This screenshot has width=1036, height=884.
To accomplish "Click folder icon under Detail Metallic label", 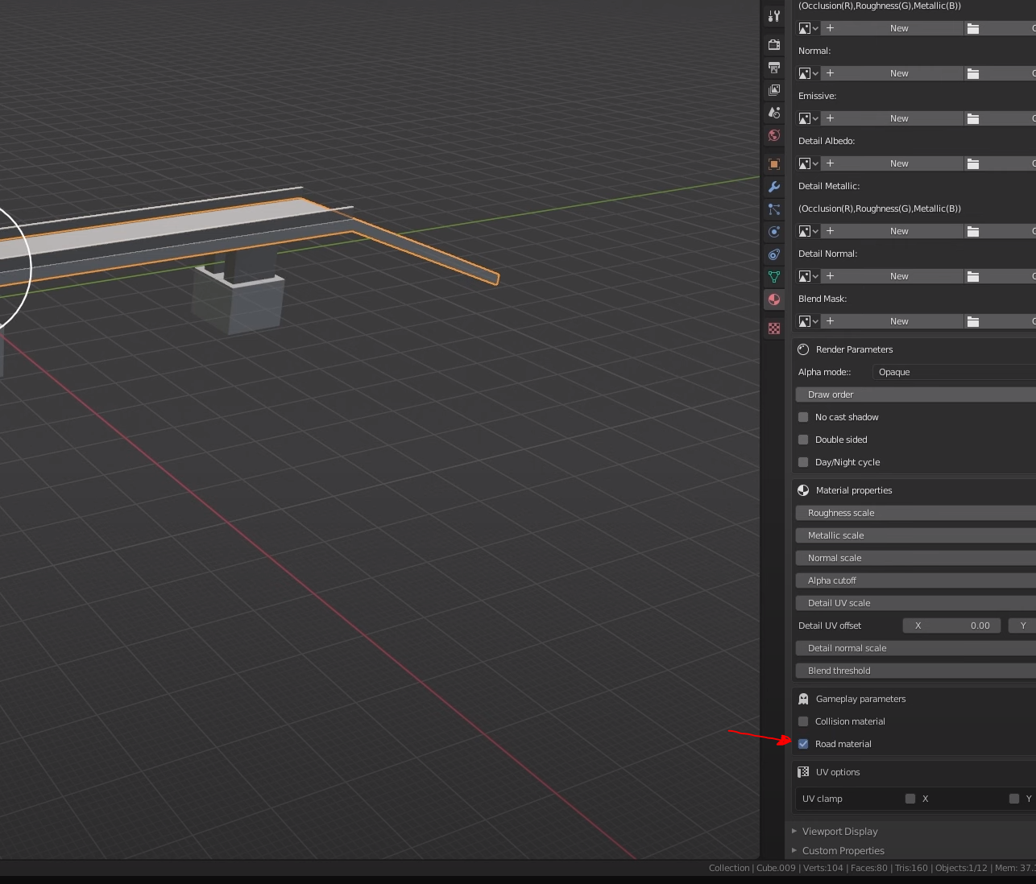I will (x=973, y=231).
